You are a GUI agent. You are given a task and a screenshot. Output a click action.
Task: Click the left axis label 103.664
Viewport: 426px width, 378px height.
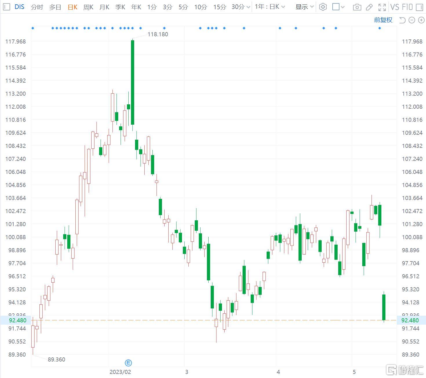[x=16, y=198]
